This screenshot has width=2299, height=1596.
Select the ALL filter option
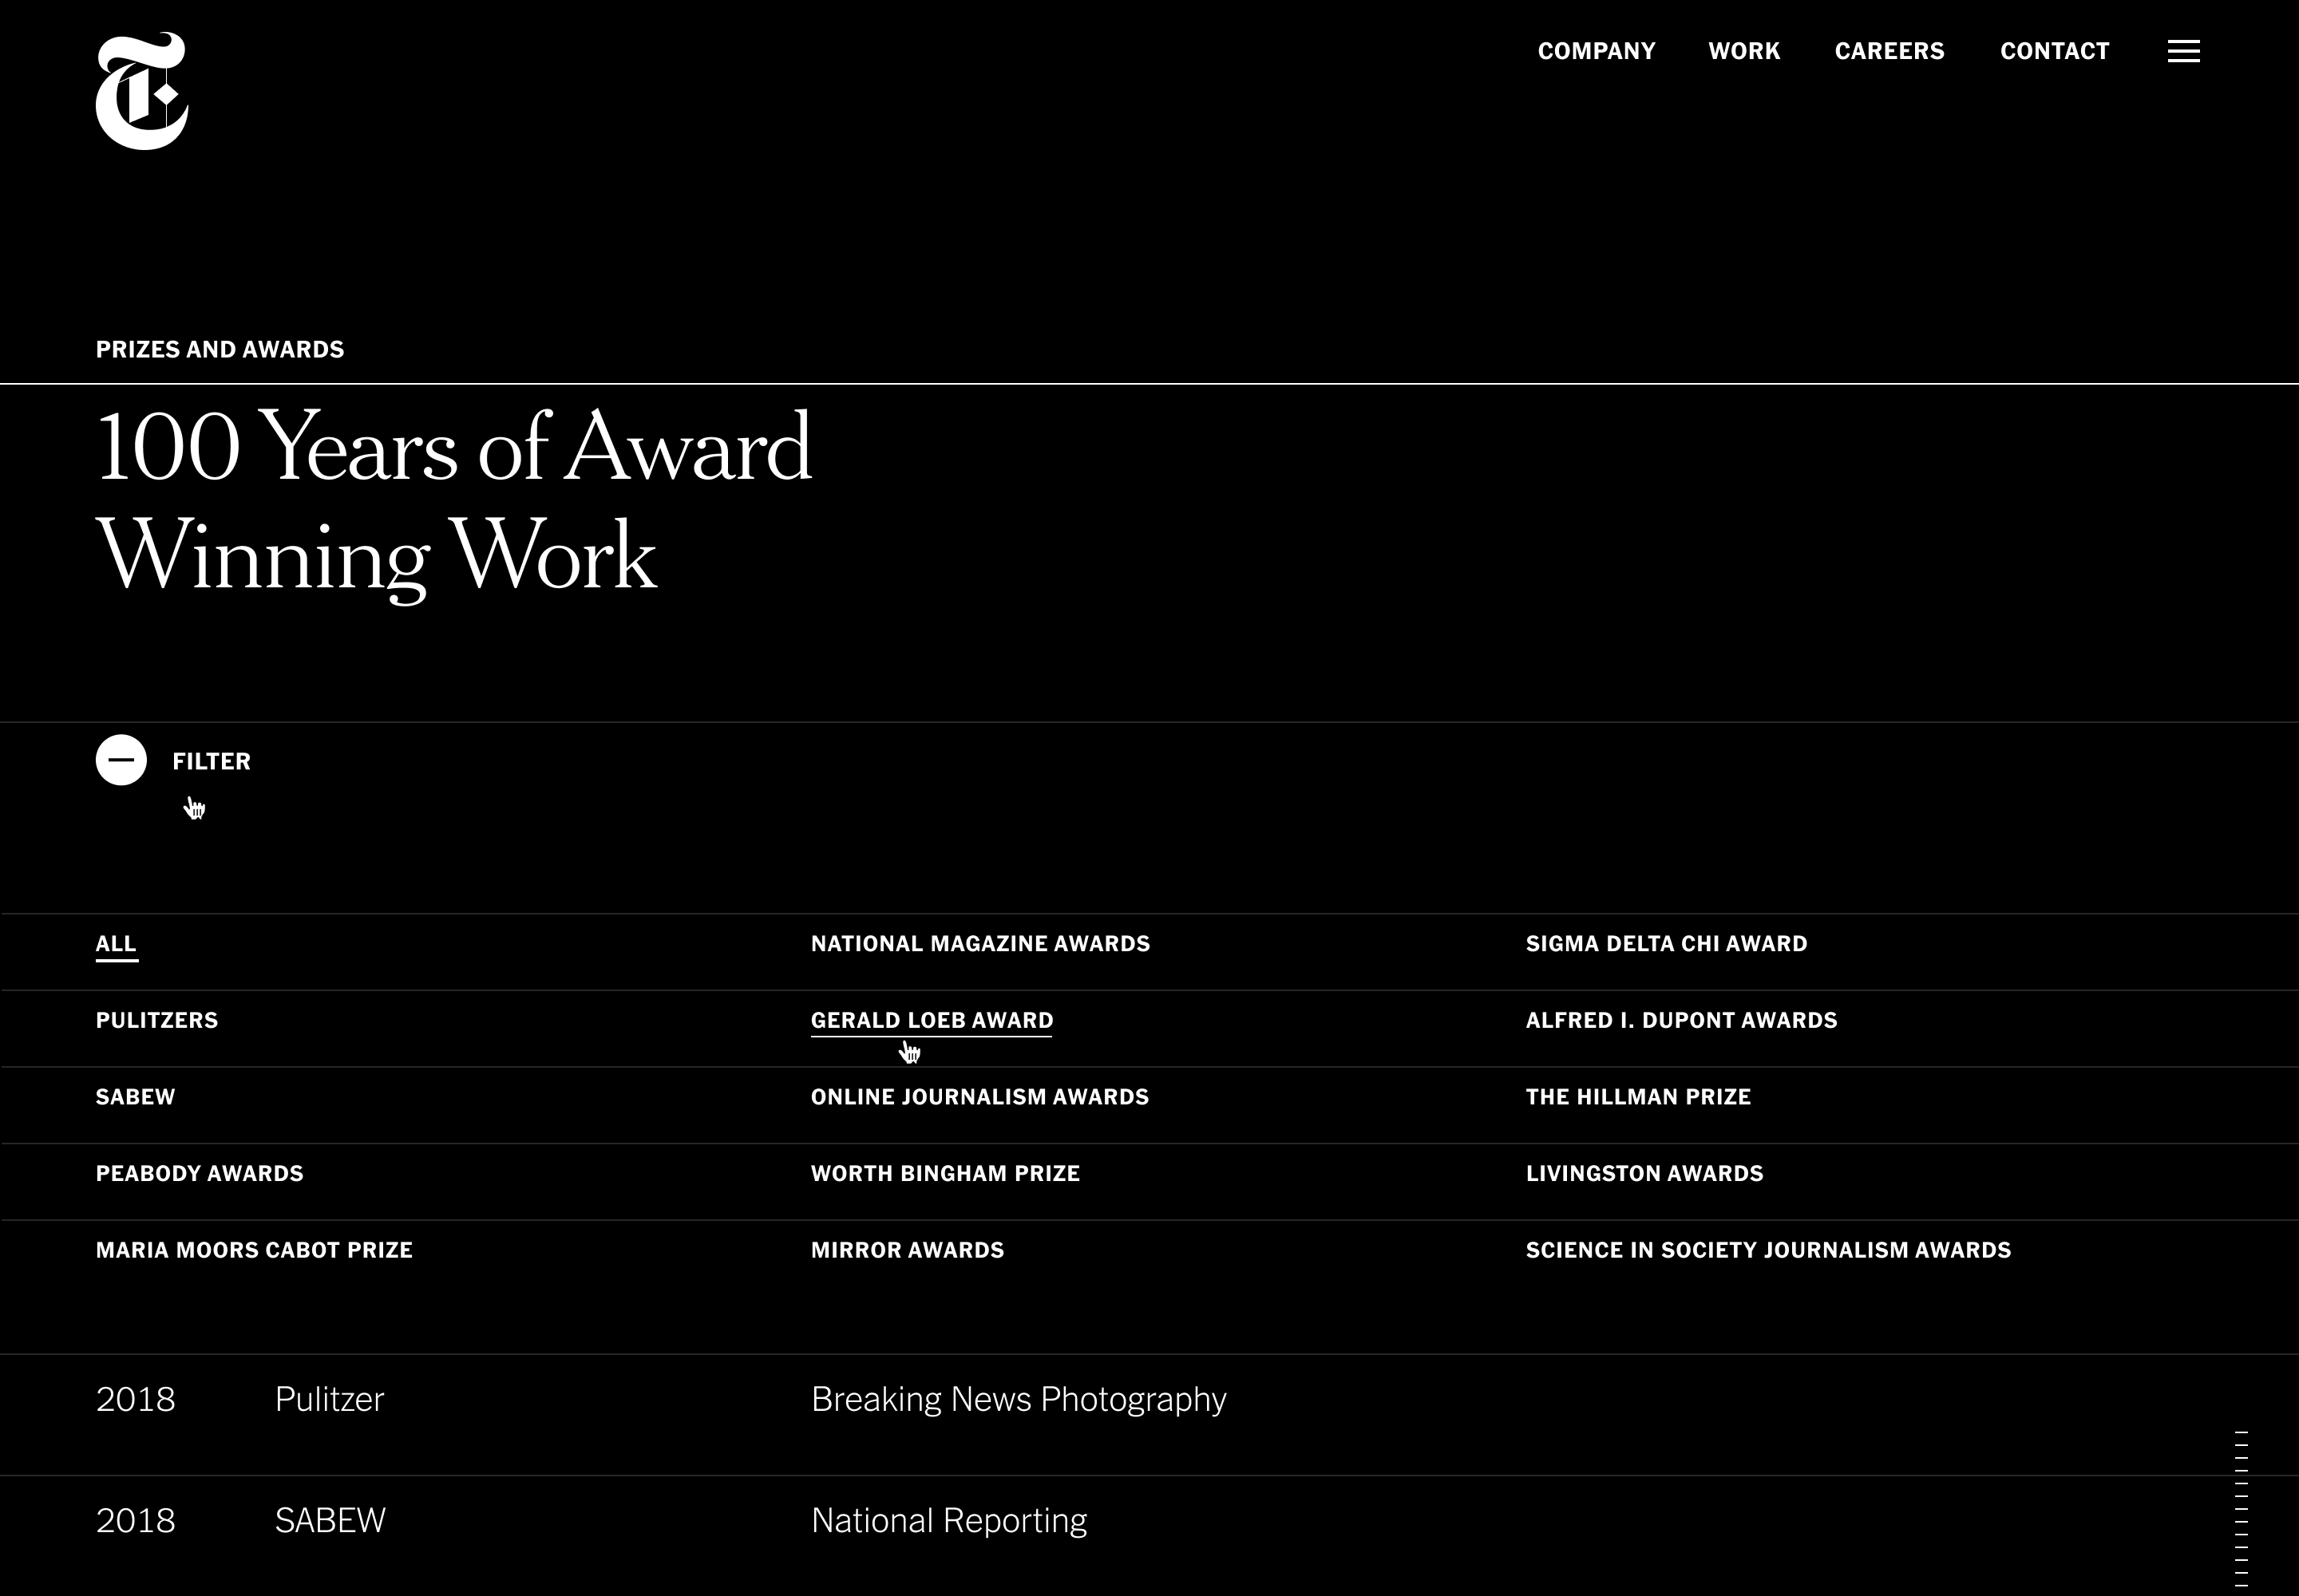(x=116, y=944)
